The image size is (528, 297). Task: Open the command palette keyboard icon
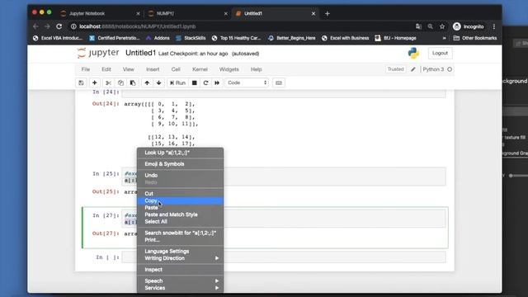click(279, 82)
